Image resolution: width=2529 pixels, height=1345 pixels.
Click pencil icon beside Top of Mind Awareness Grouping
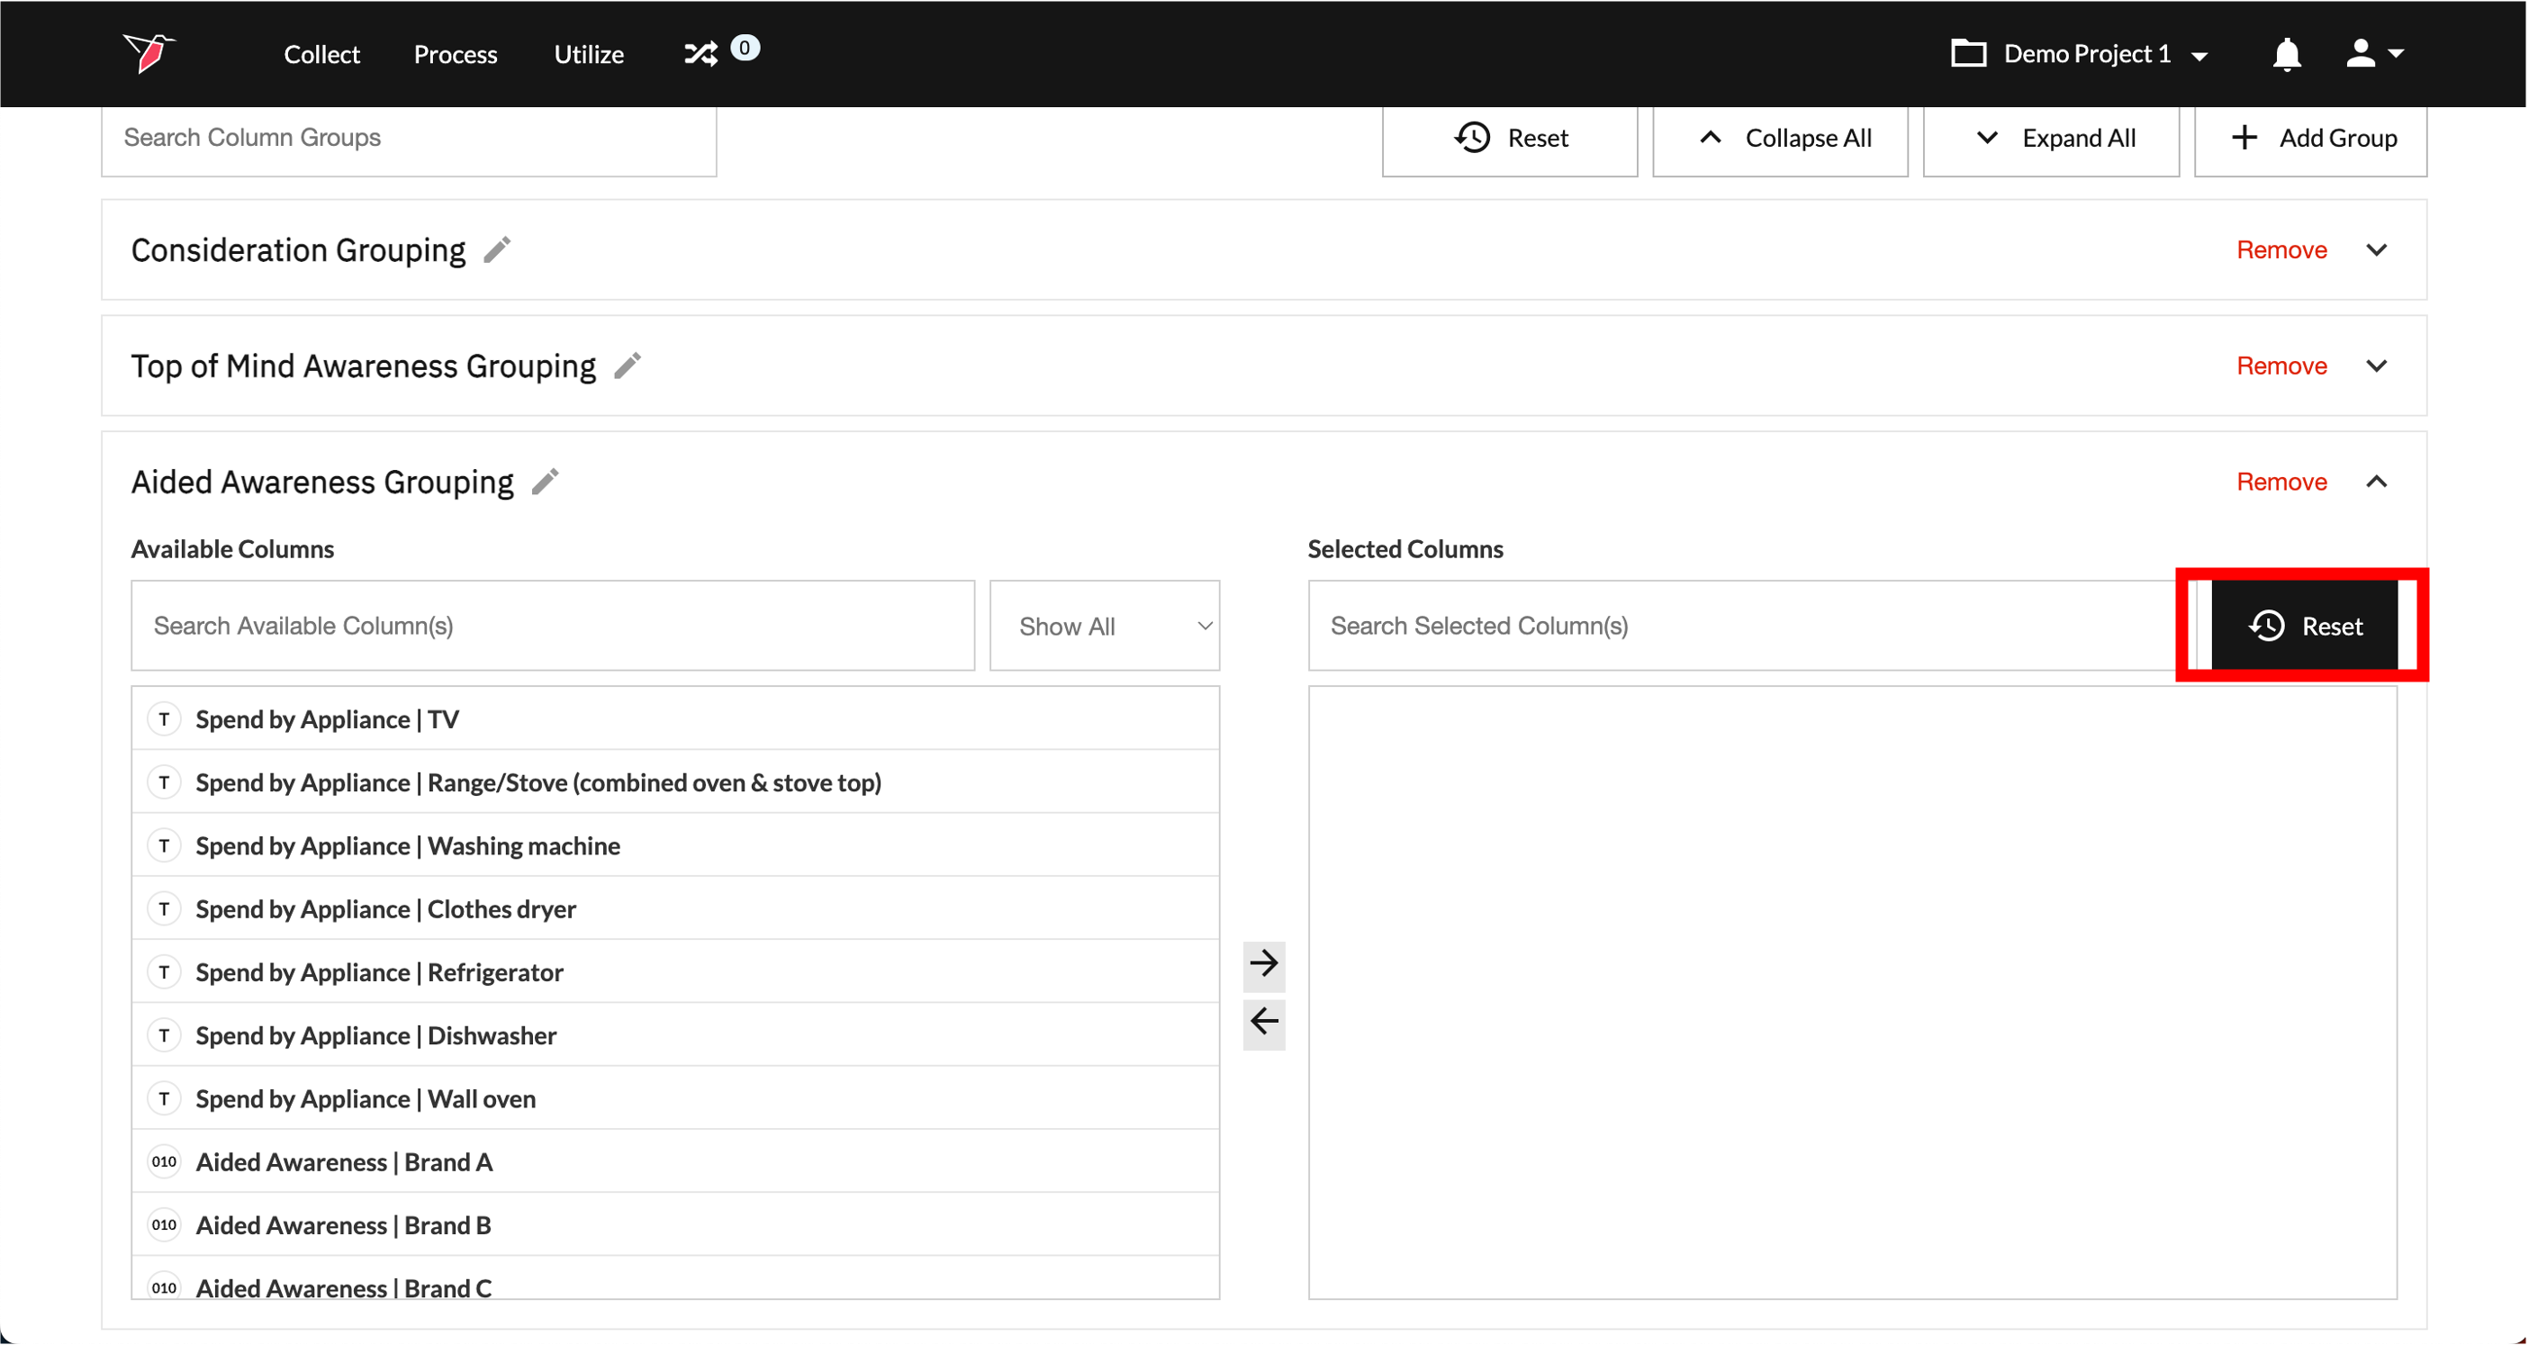click(628, 366)
